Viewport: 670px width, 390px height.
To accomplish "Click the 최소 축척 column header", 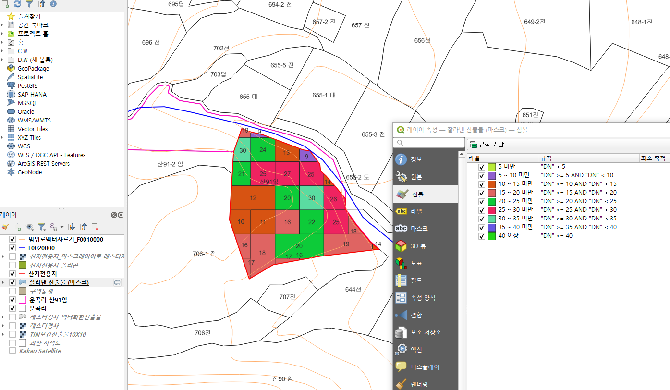I will click(x=654, y=158).
